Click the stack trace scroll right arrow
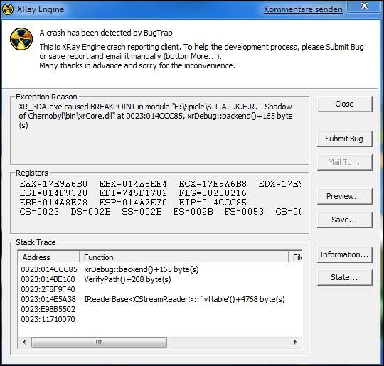Viewport: 384px width, 366px height. pyautogui.click(x=296, y=342)
